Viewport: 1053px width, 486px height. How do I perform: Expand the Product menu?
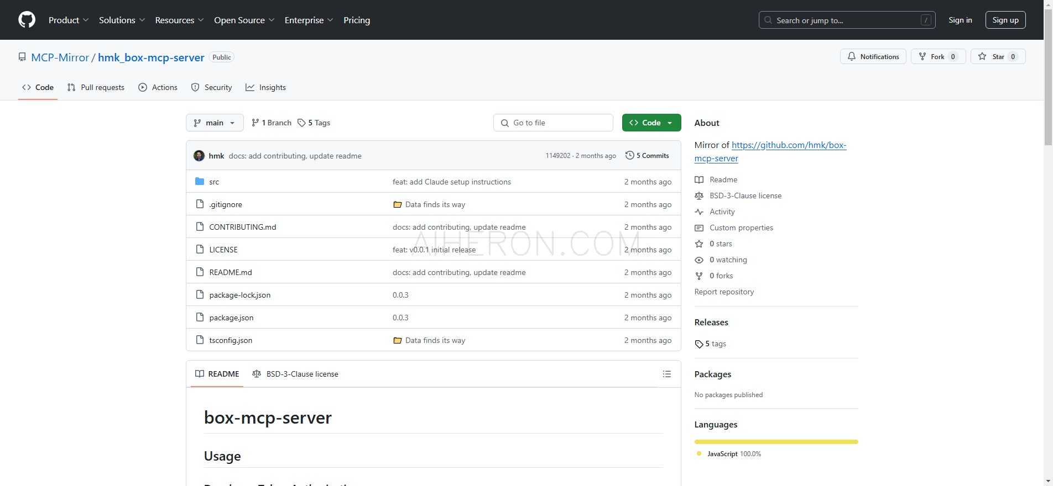coord(69,20)
